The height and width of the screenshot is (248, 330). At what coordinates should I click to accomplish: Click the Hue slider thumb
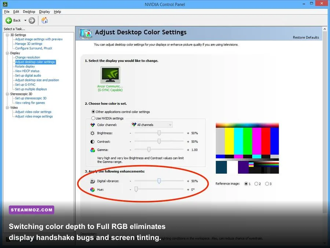click(x=136, y=189)
